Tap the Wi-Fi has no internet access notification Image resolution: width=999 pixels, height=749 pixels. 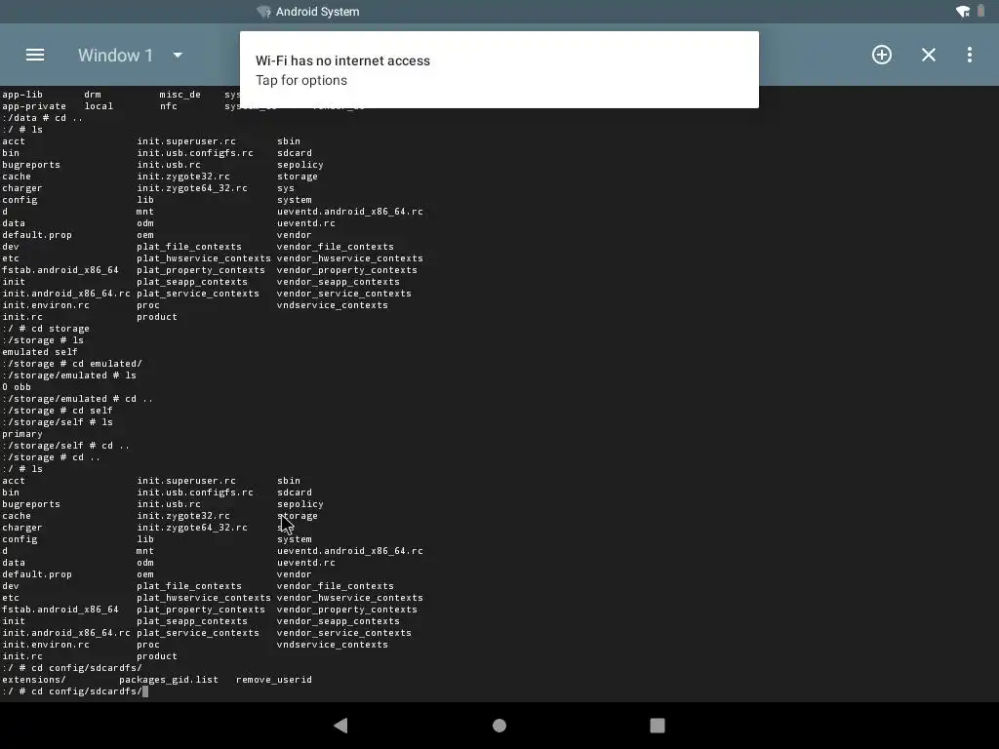[x=499, y=69]
